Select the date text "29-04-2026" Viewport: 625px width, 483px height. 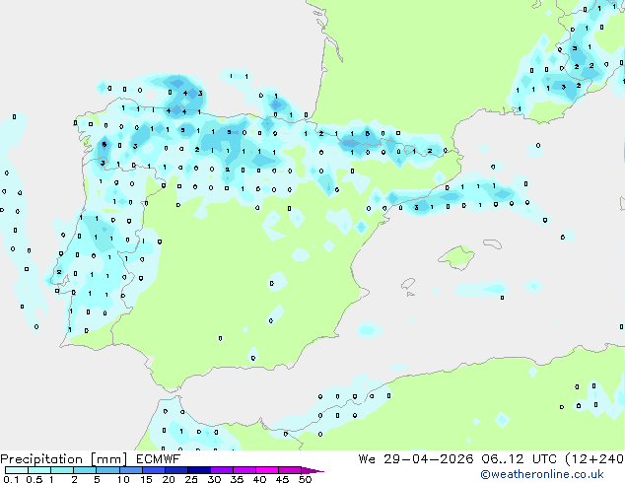429,459
